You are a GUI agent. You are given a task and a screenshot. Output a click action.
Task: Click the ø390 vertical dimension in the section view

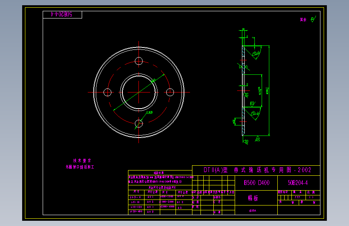(268, 91)
